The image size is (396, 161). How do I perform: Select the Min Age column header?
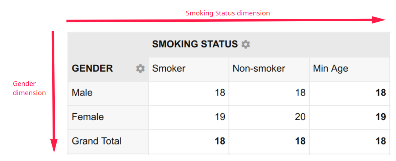pos(350,69)
